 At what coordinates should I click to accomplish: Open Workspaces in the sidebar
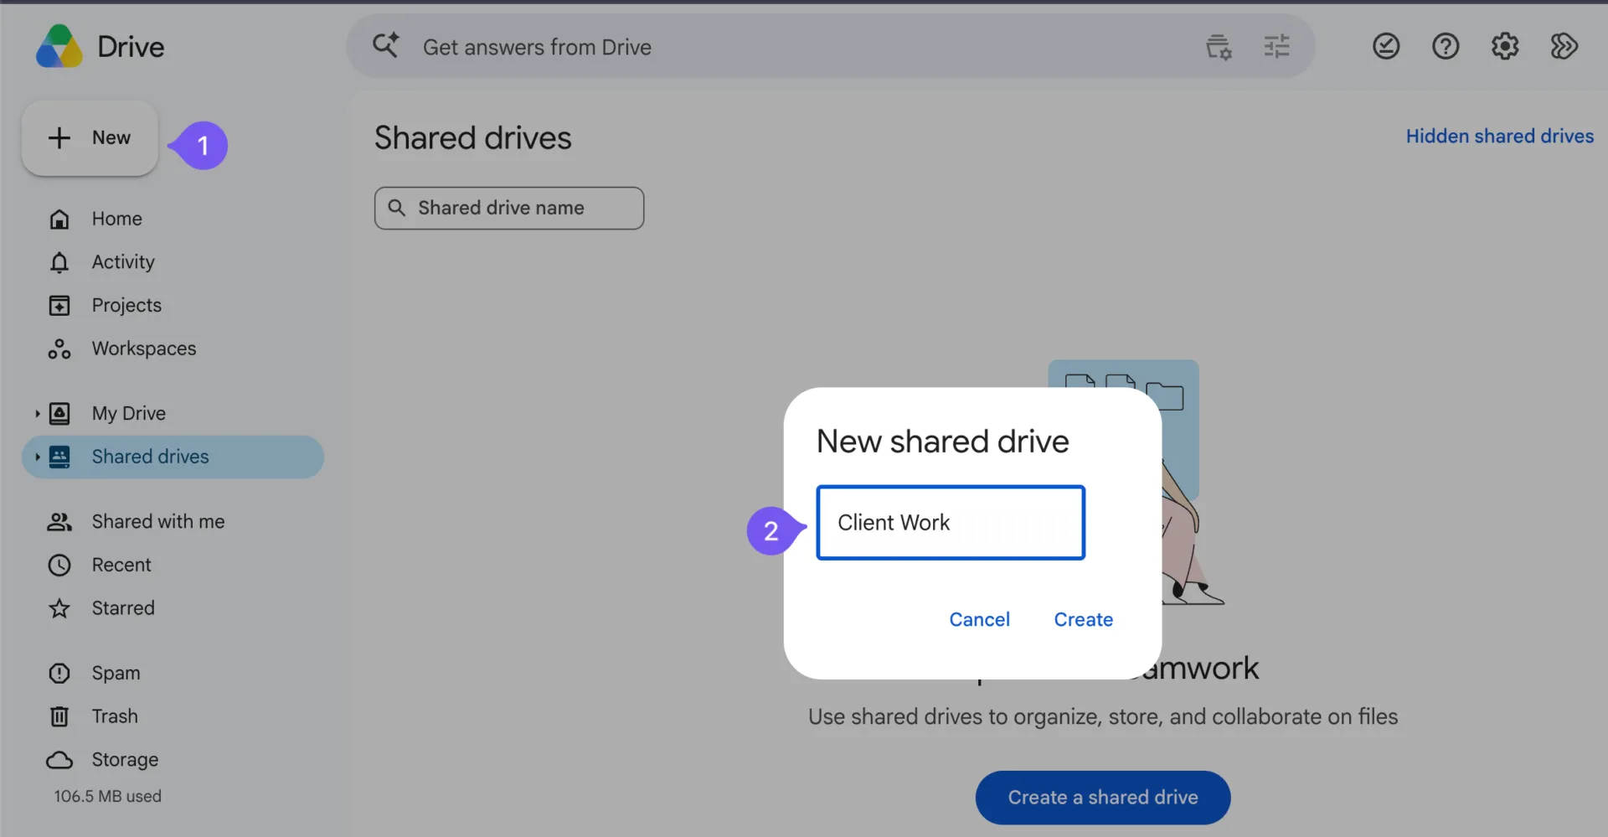point(143,349)
